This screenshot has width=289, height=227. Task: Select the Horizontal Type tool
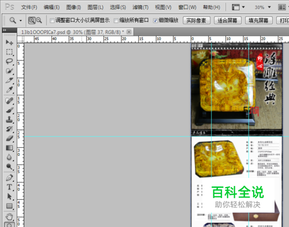[x=9, y=187]
